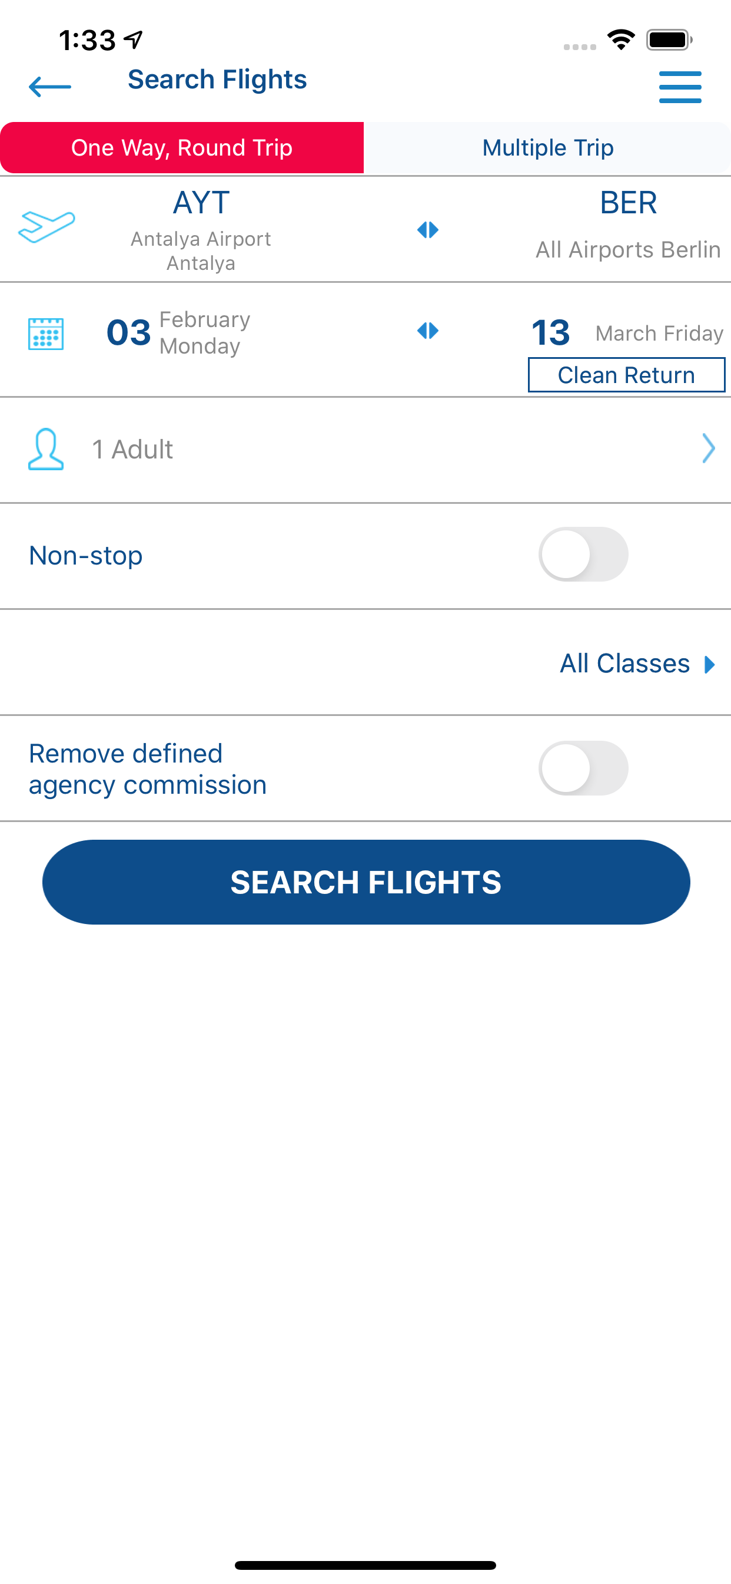Open the hamburger menu
Screen dimensions: 731x1584
tap(680, 87)
